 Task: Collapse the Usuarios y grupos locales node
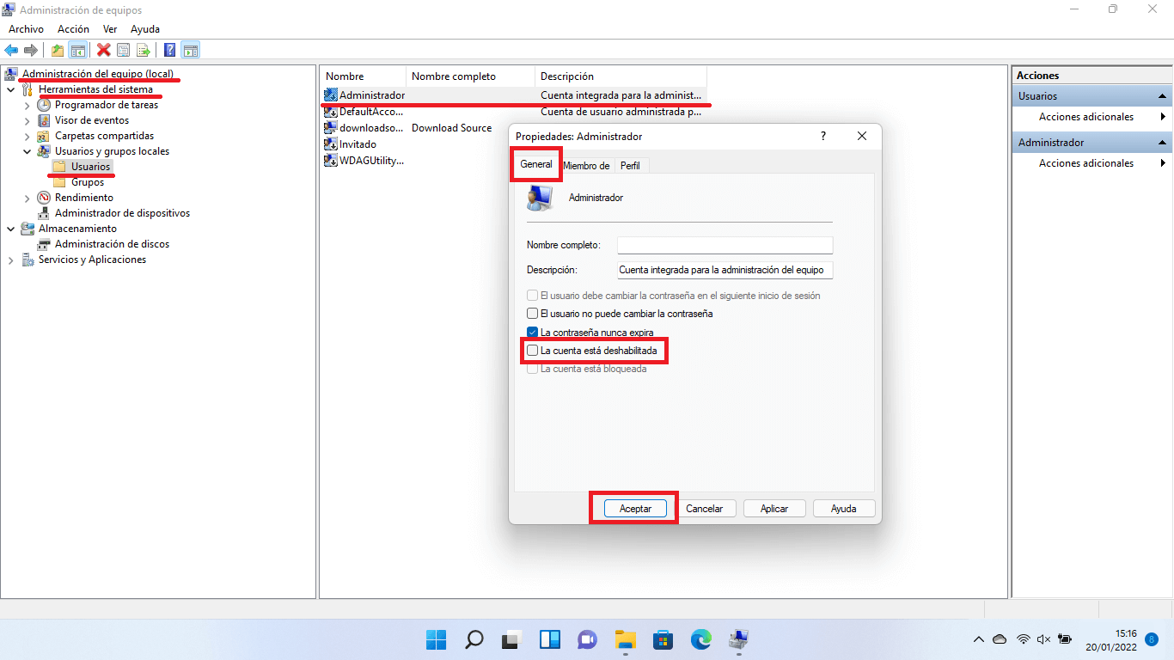pyautogui.click(x=27, y=150)
